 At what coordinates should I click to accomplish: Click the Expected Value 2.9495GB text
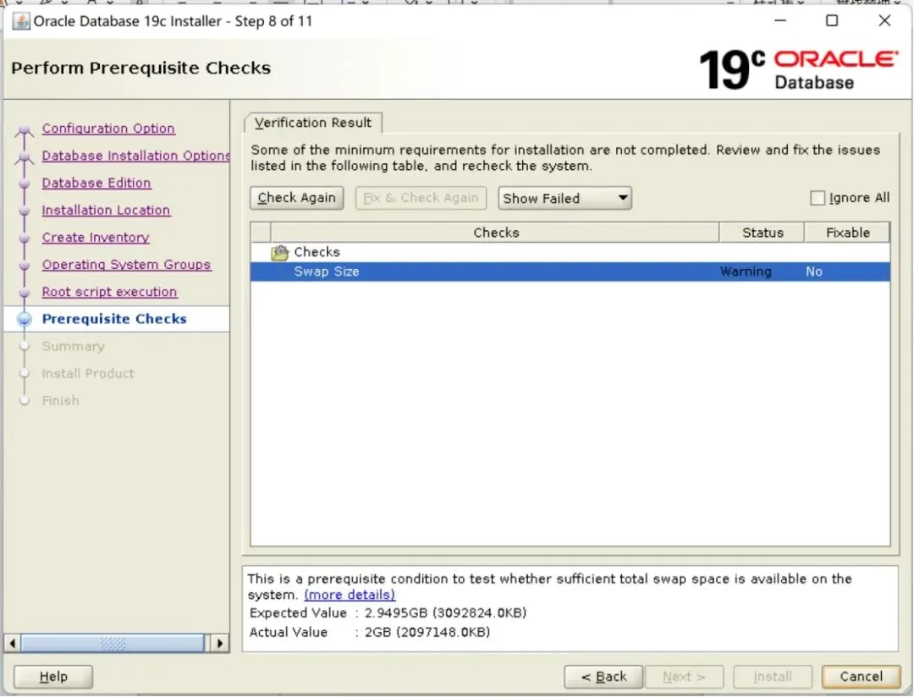point(445,613)
